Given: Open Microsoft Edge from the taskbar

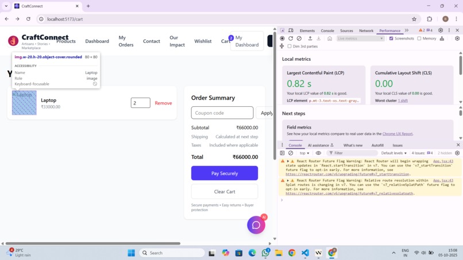Looking at the screenshot, I should [x=252, y=253].
